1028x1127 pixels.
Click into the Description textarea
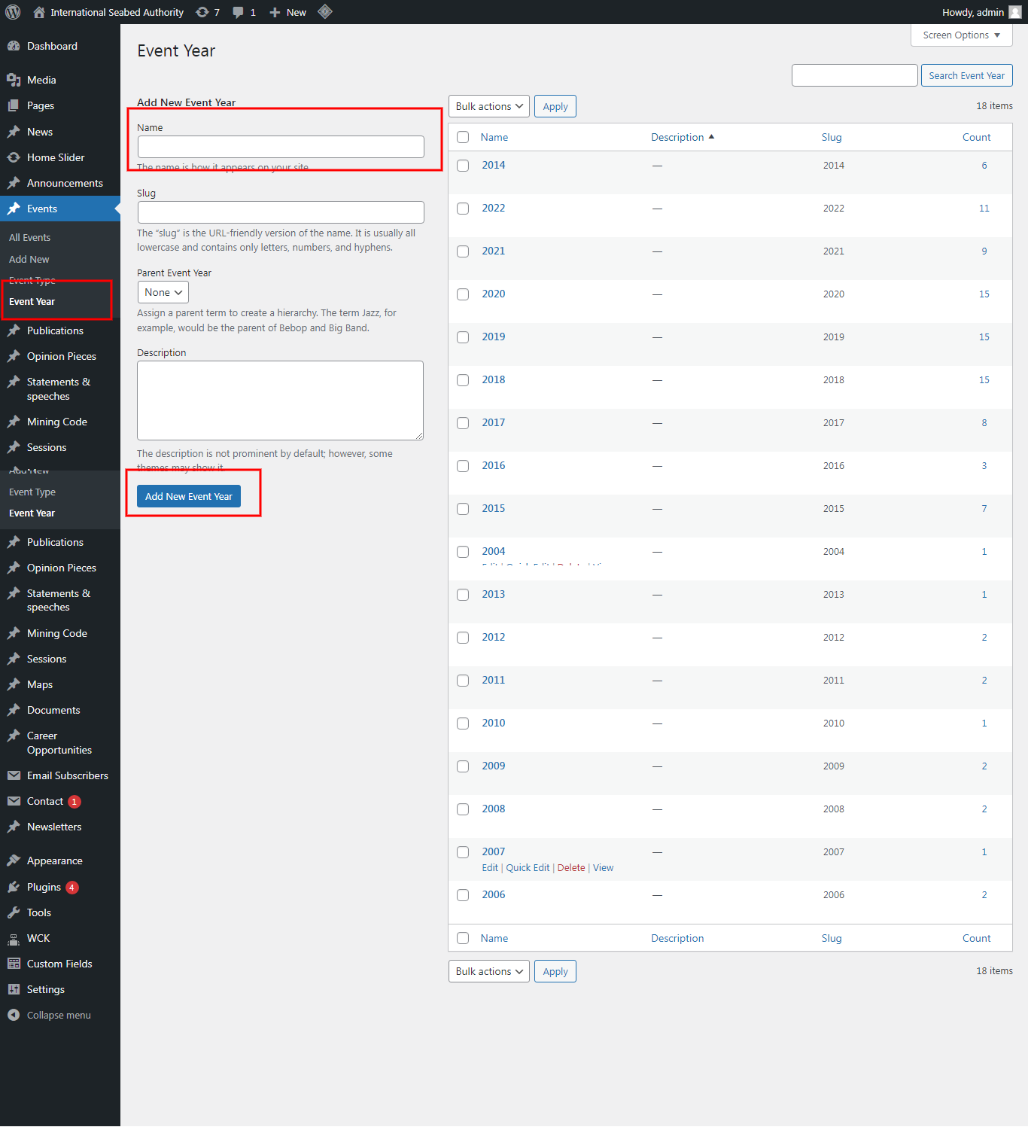click(280, 401)
